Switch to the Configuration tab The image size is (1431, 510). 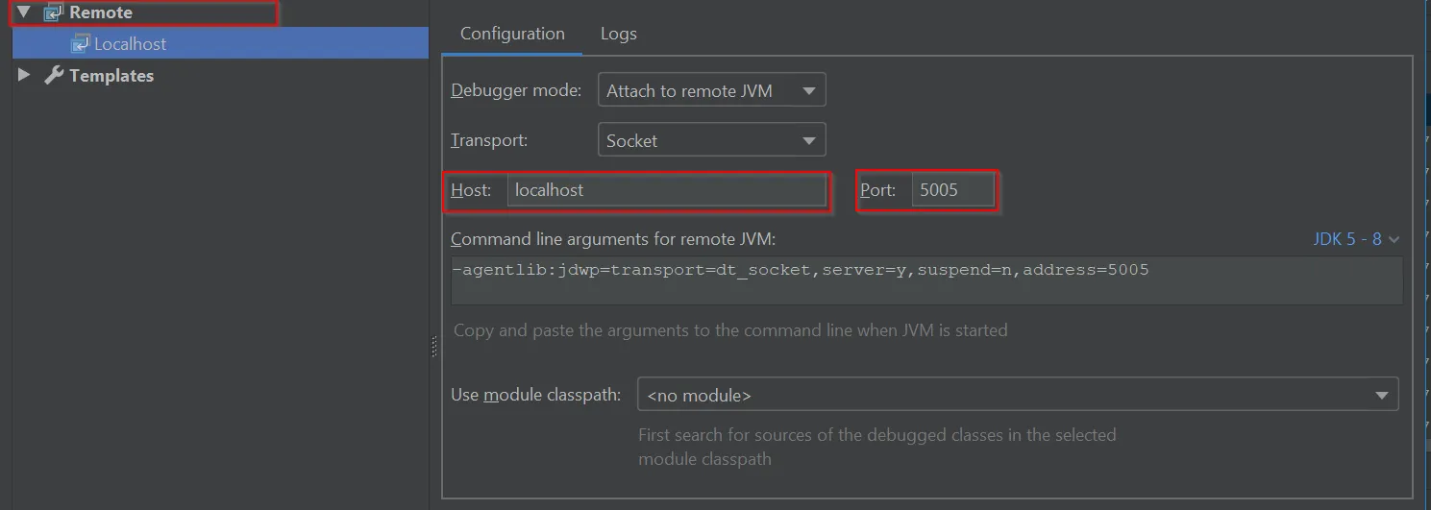pos(512,34)
